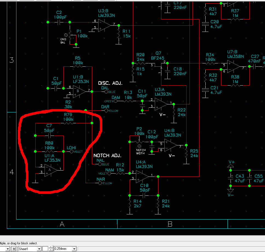265x252 pixels.
Task: Click the M button in bottom toolbar
Action: [x=14, y=249]
